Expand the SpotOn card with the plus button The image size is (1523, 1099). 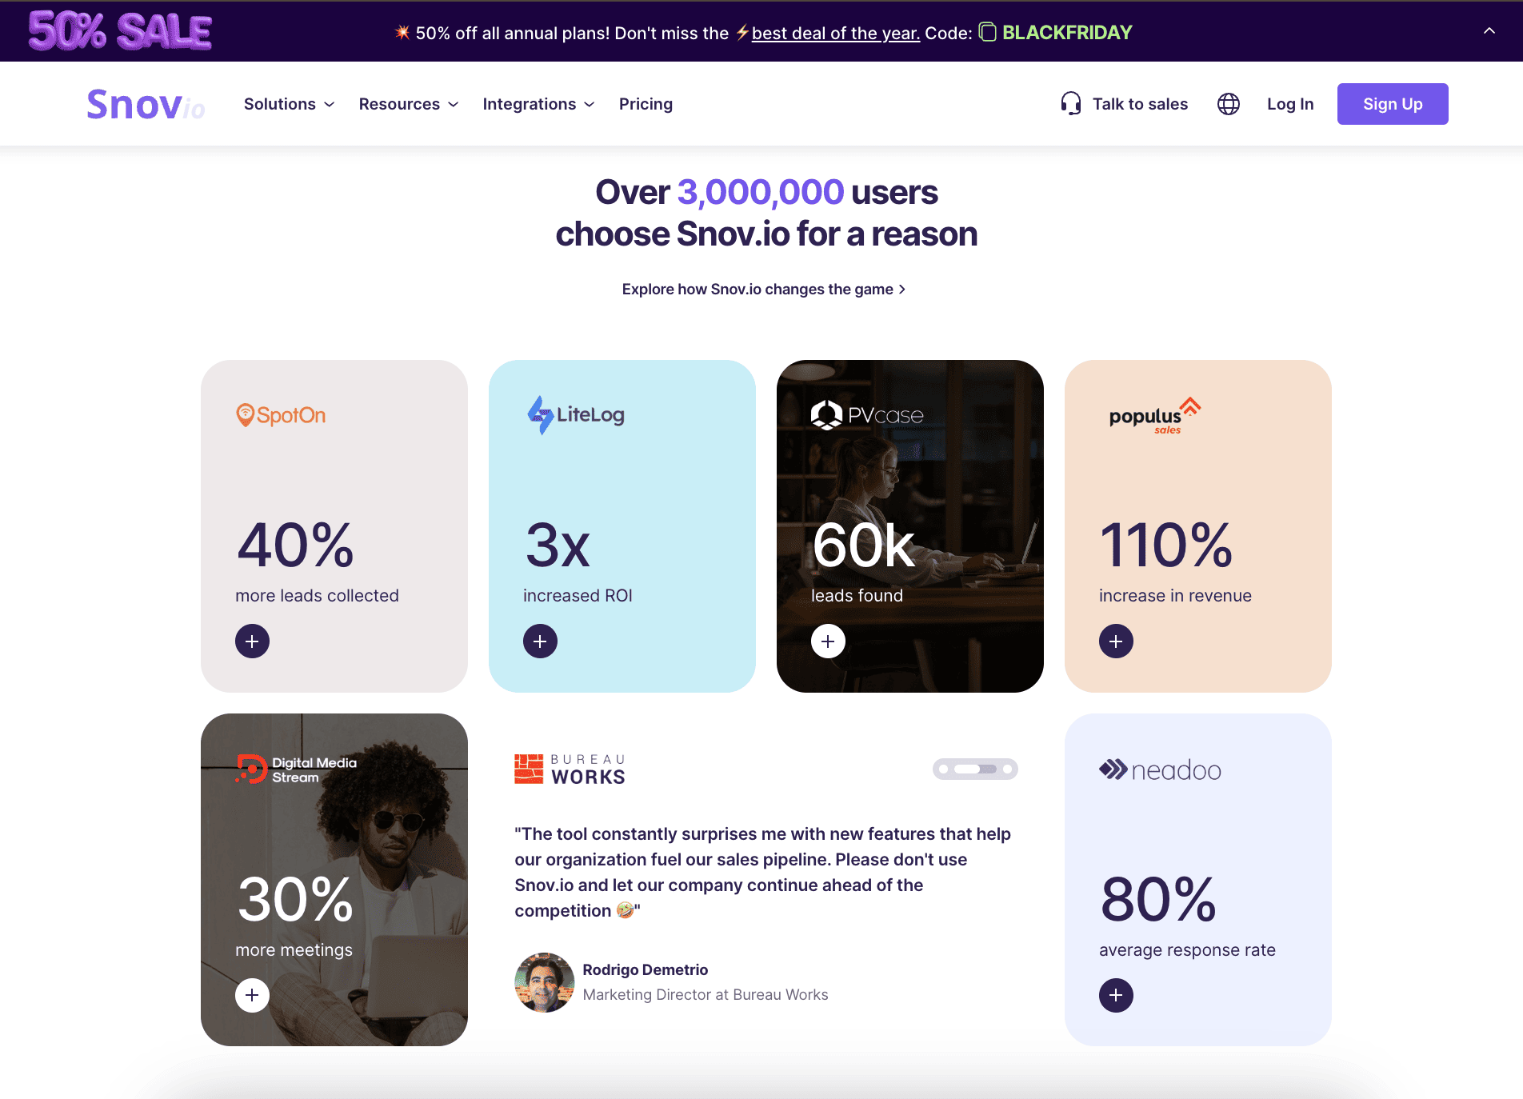click(x=252, y=641)
